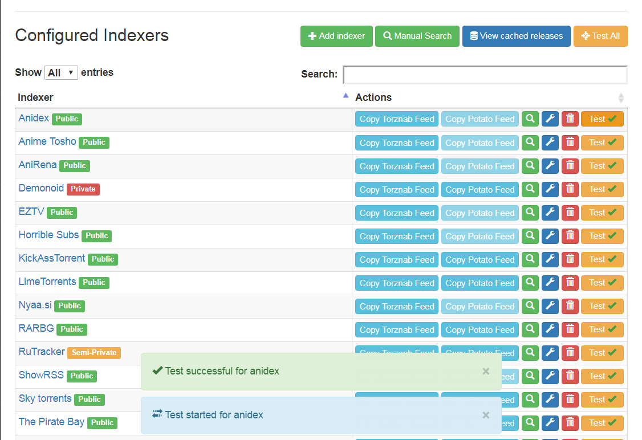The width and height of the screenshot is (642, 440).
Task: Click the trash icon for The Pirate Bay
Action: (x=570, y=422)
